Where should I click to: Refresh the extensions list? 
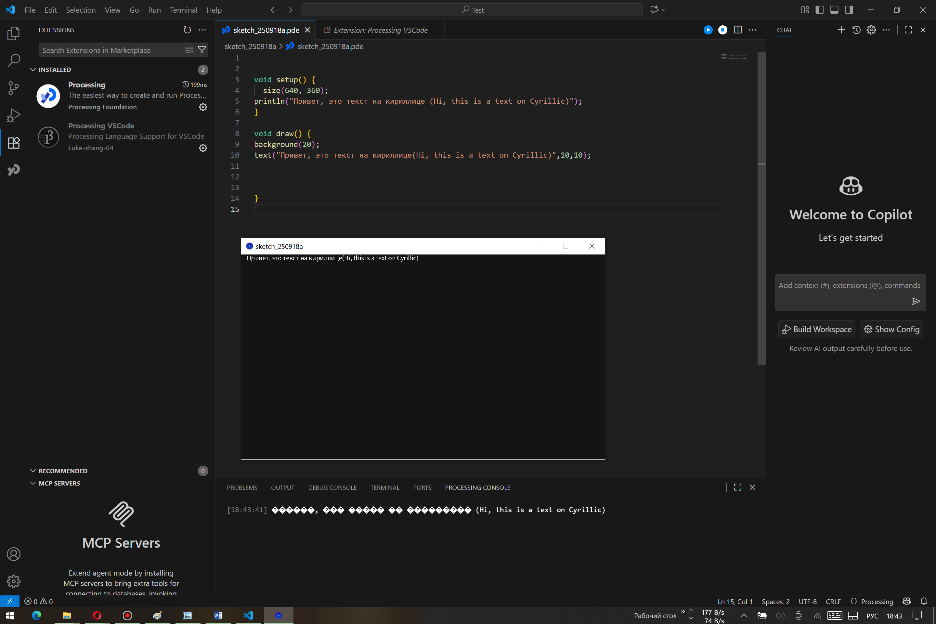(187, 30)
